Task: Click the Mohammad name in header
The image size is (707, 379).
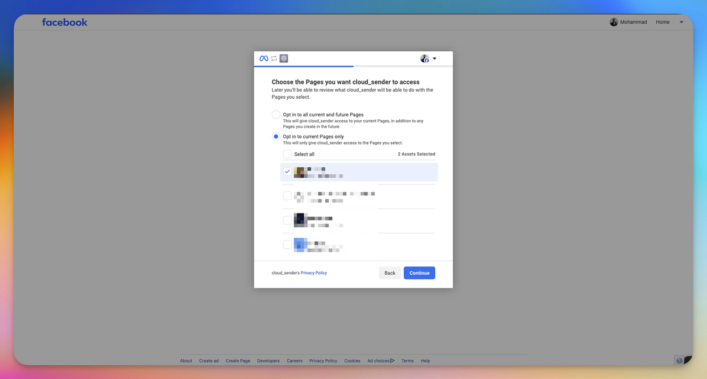Action: coord(634,22)
